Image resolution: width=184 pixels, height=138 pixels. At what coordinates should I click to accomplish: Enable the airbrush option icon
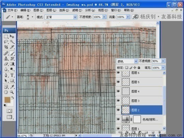135,17
